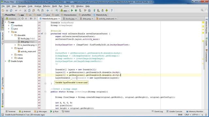The height and width of the screenshot is (117, 209).
Task: Click the Save All toolbar icon
Action: [x=7, y=10]
